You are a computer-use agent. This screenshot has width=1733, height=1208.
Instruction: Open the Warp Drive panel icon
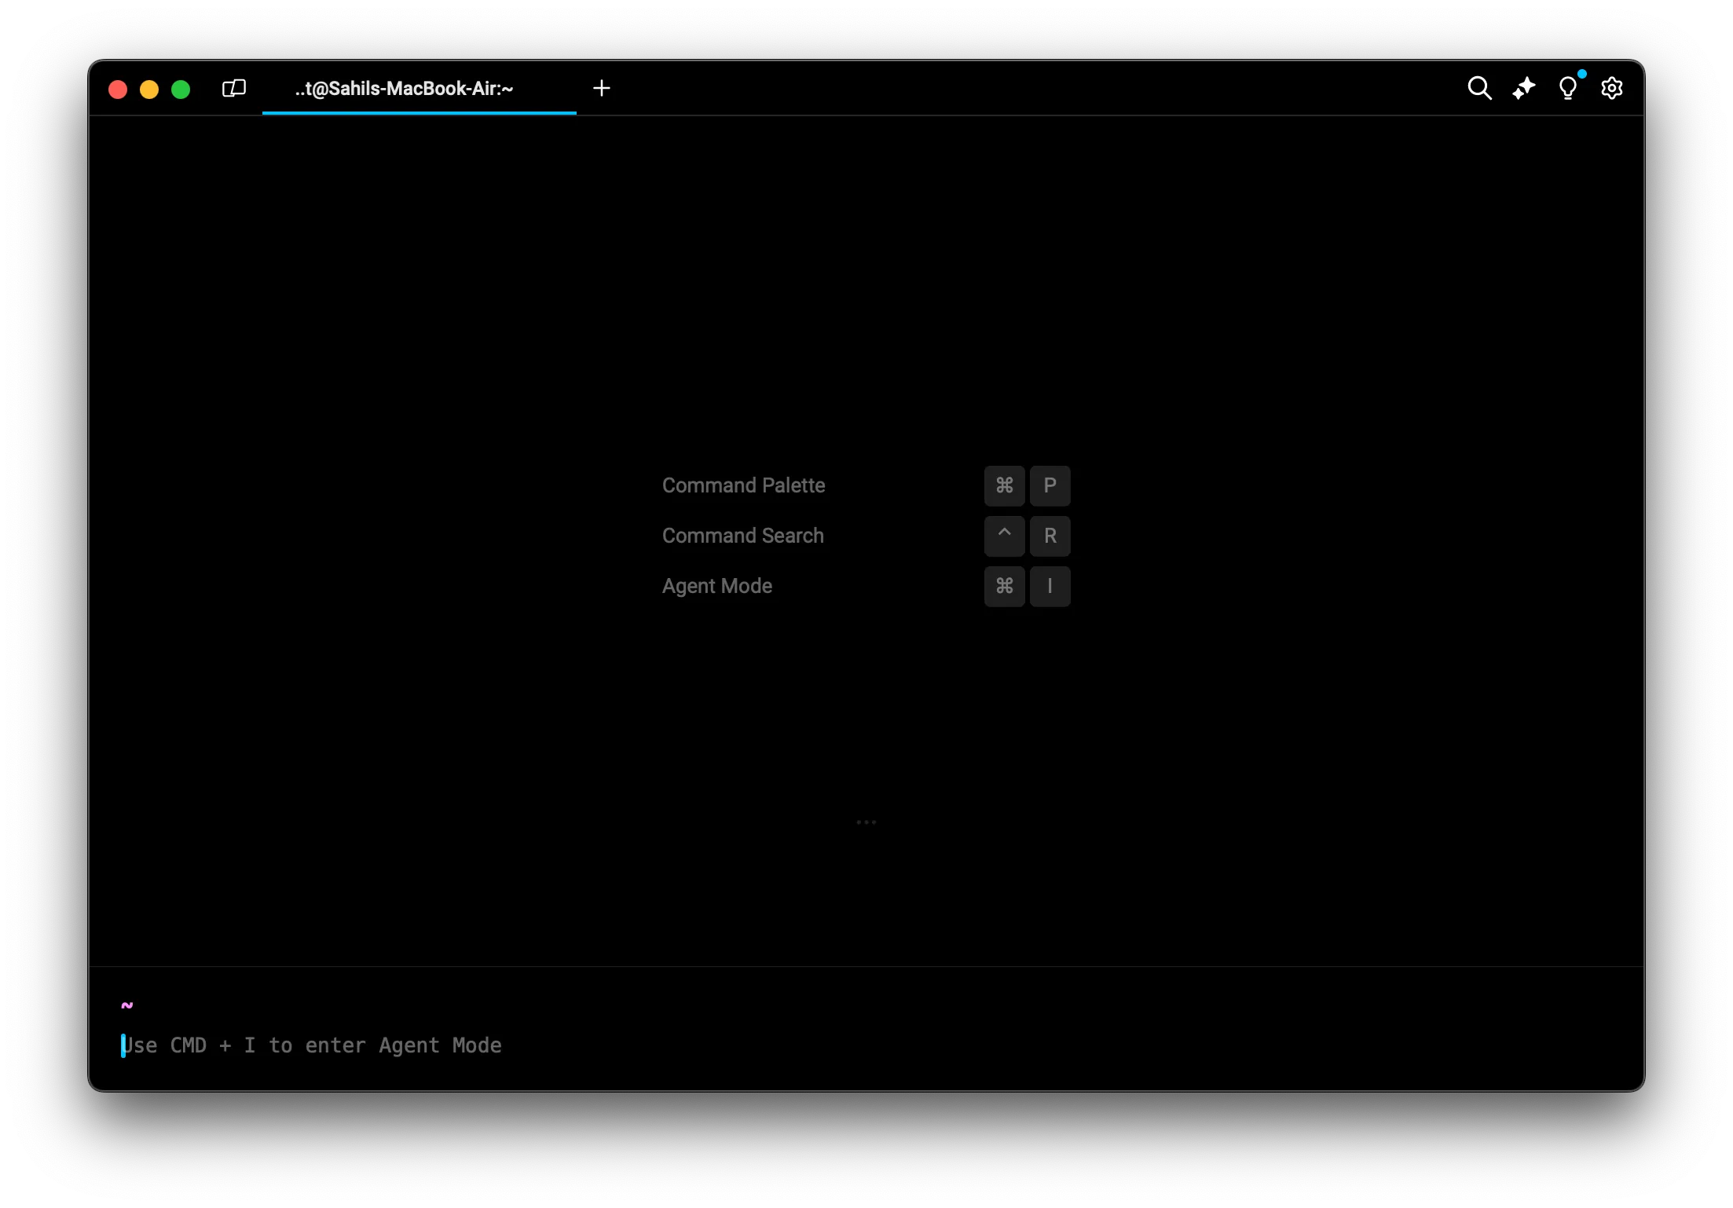click(234, 88)
